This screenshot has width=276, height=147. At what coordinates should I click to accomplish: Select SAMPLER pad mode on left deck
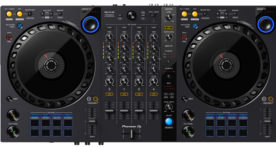tap(68, 115)
